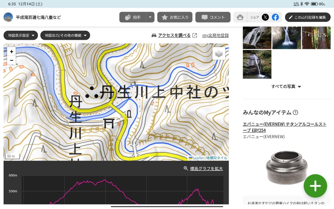Expand the 地図表示設定 dropdown

point(21,35)
